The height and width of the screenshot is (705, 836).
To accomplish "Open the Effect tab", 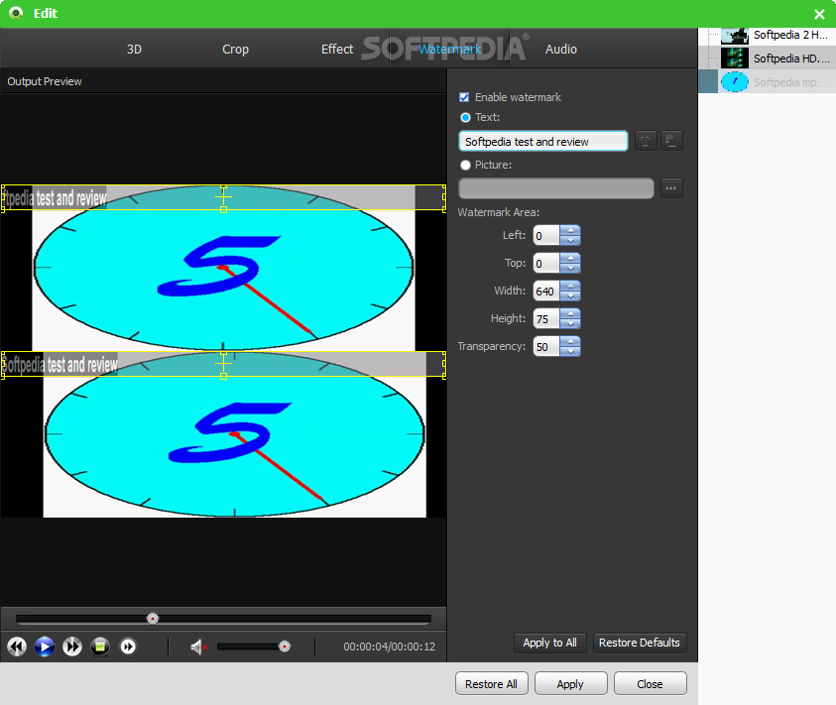I will tap(337, 49).
